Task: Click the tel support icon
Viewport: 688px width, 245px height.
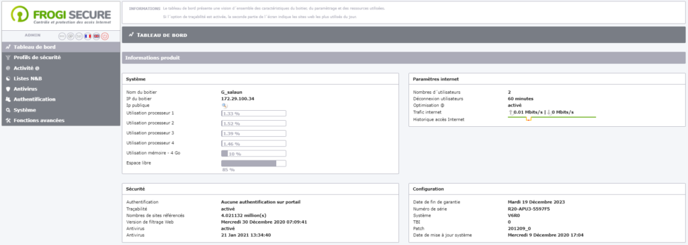Action: point(79,36)
